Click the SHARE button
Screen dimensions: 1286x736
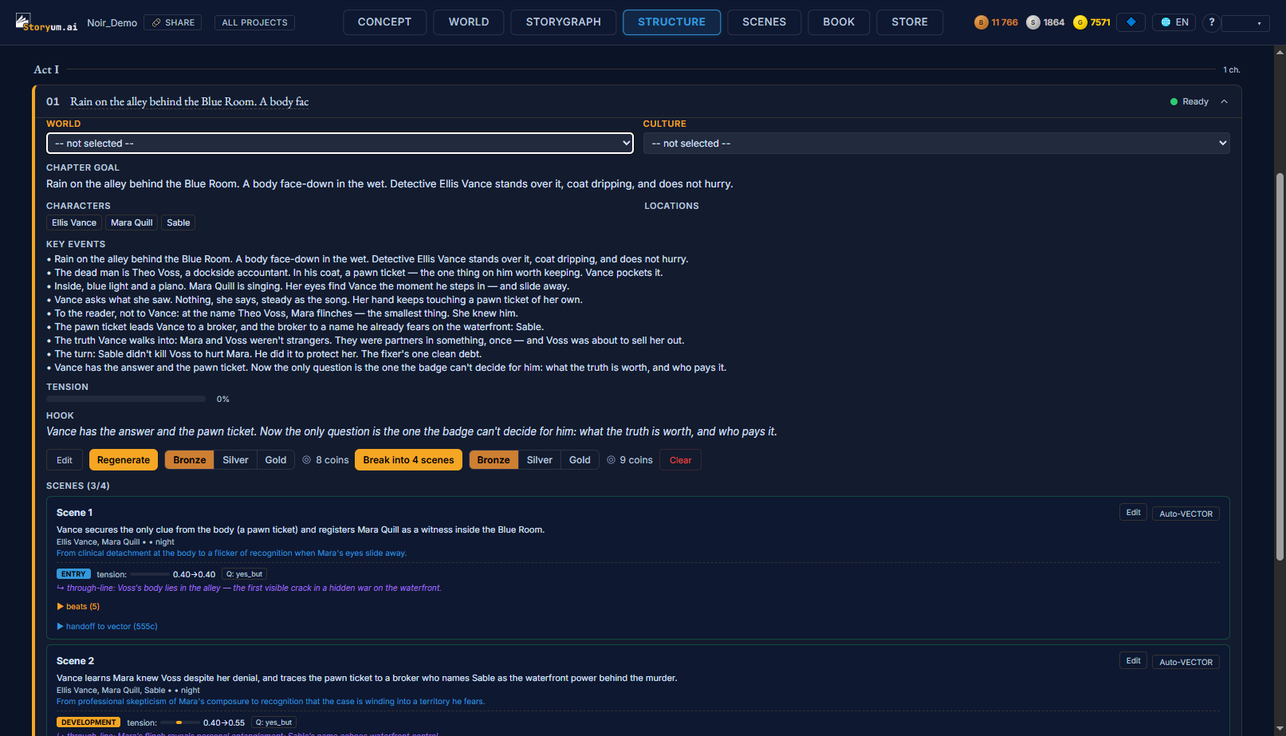[173, 22]
